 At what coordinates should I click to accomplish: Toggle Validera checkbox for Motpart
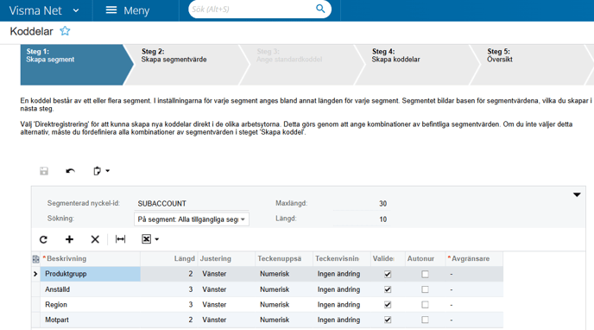388,320
